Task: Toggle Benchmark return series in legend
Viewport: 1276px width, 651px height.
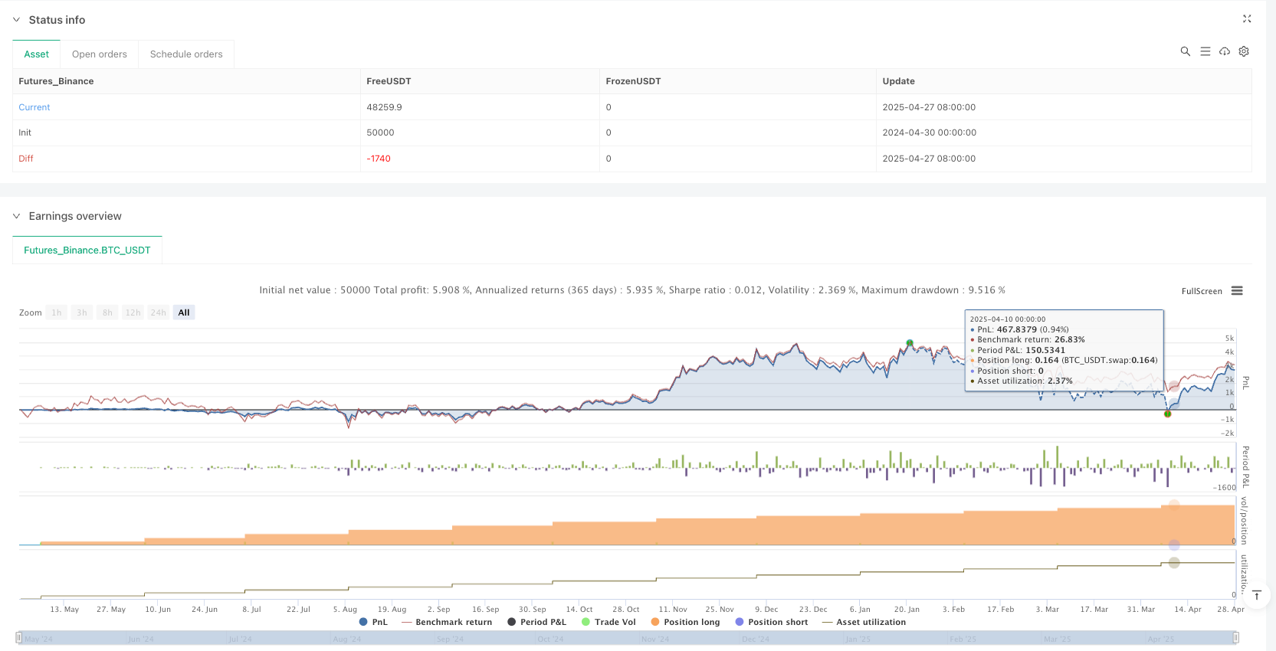Action: click(447, 622)
